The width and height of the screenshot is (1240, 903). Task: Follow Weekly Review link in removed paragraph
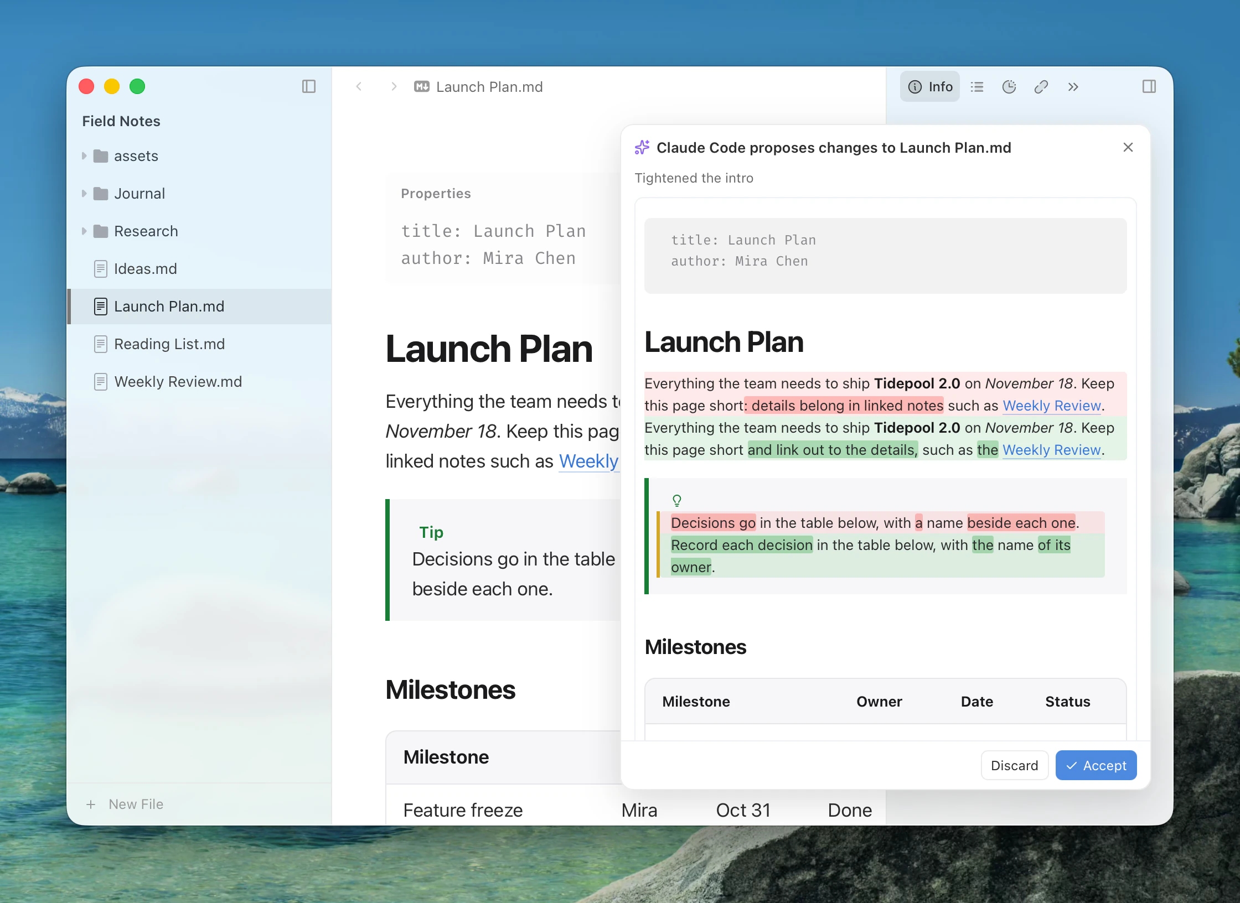coord(1051,406)
